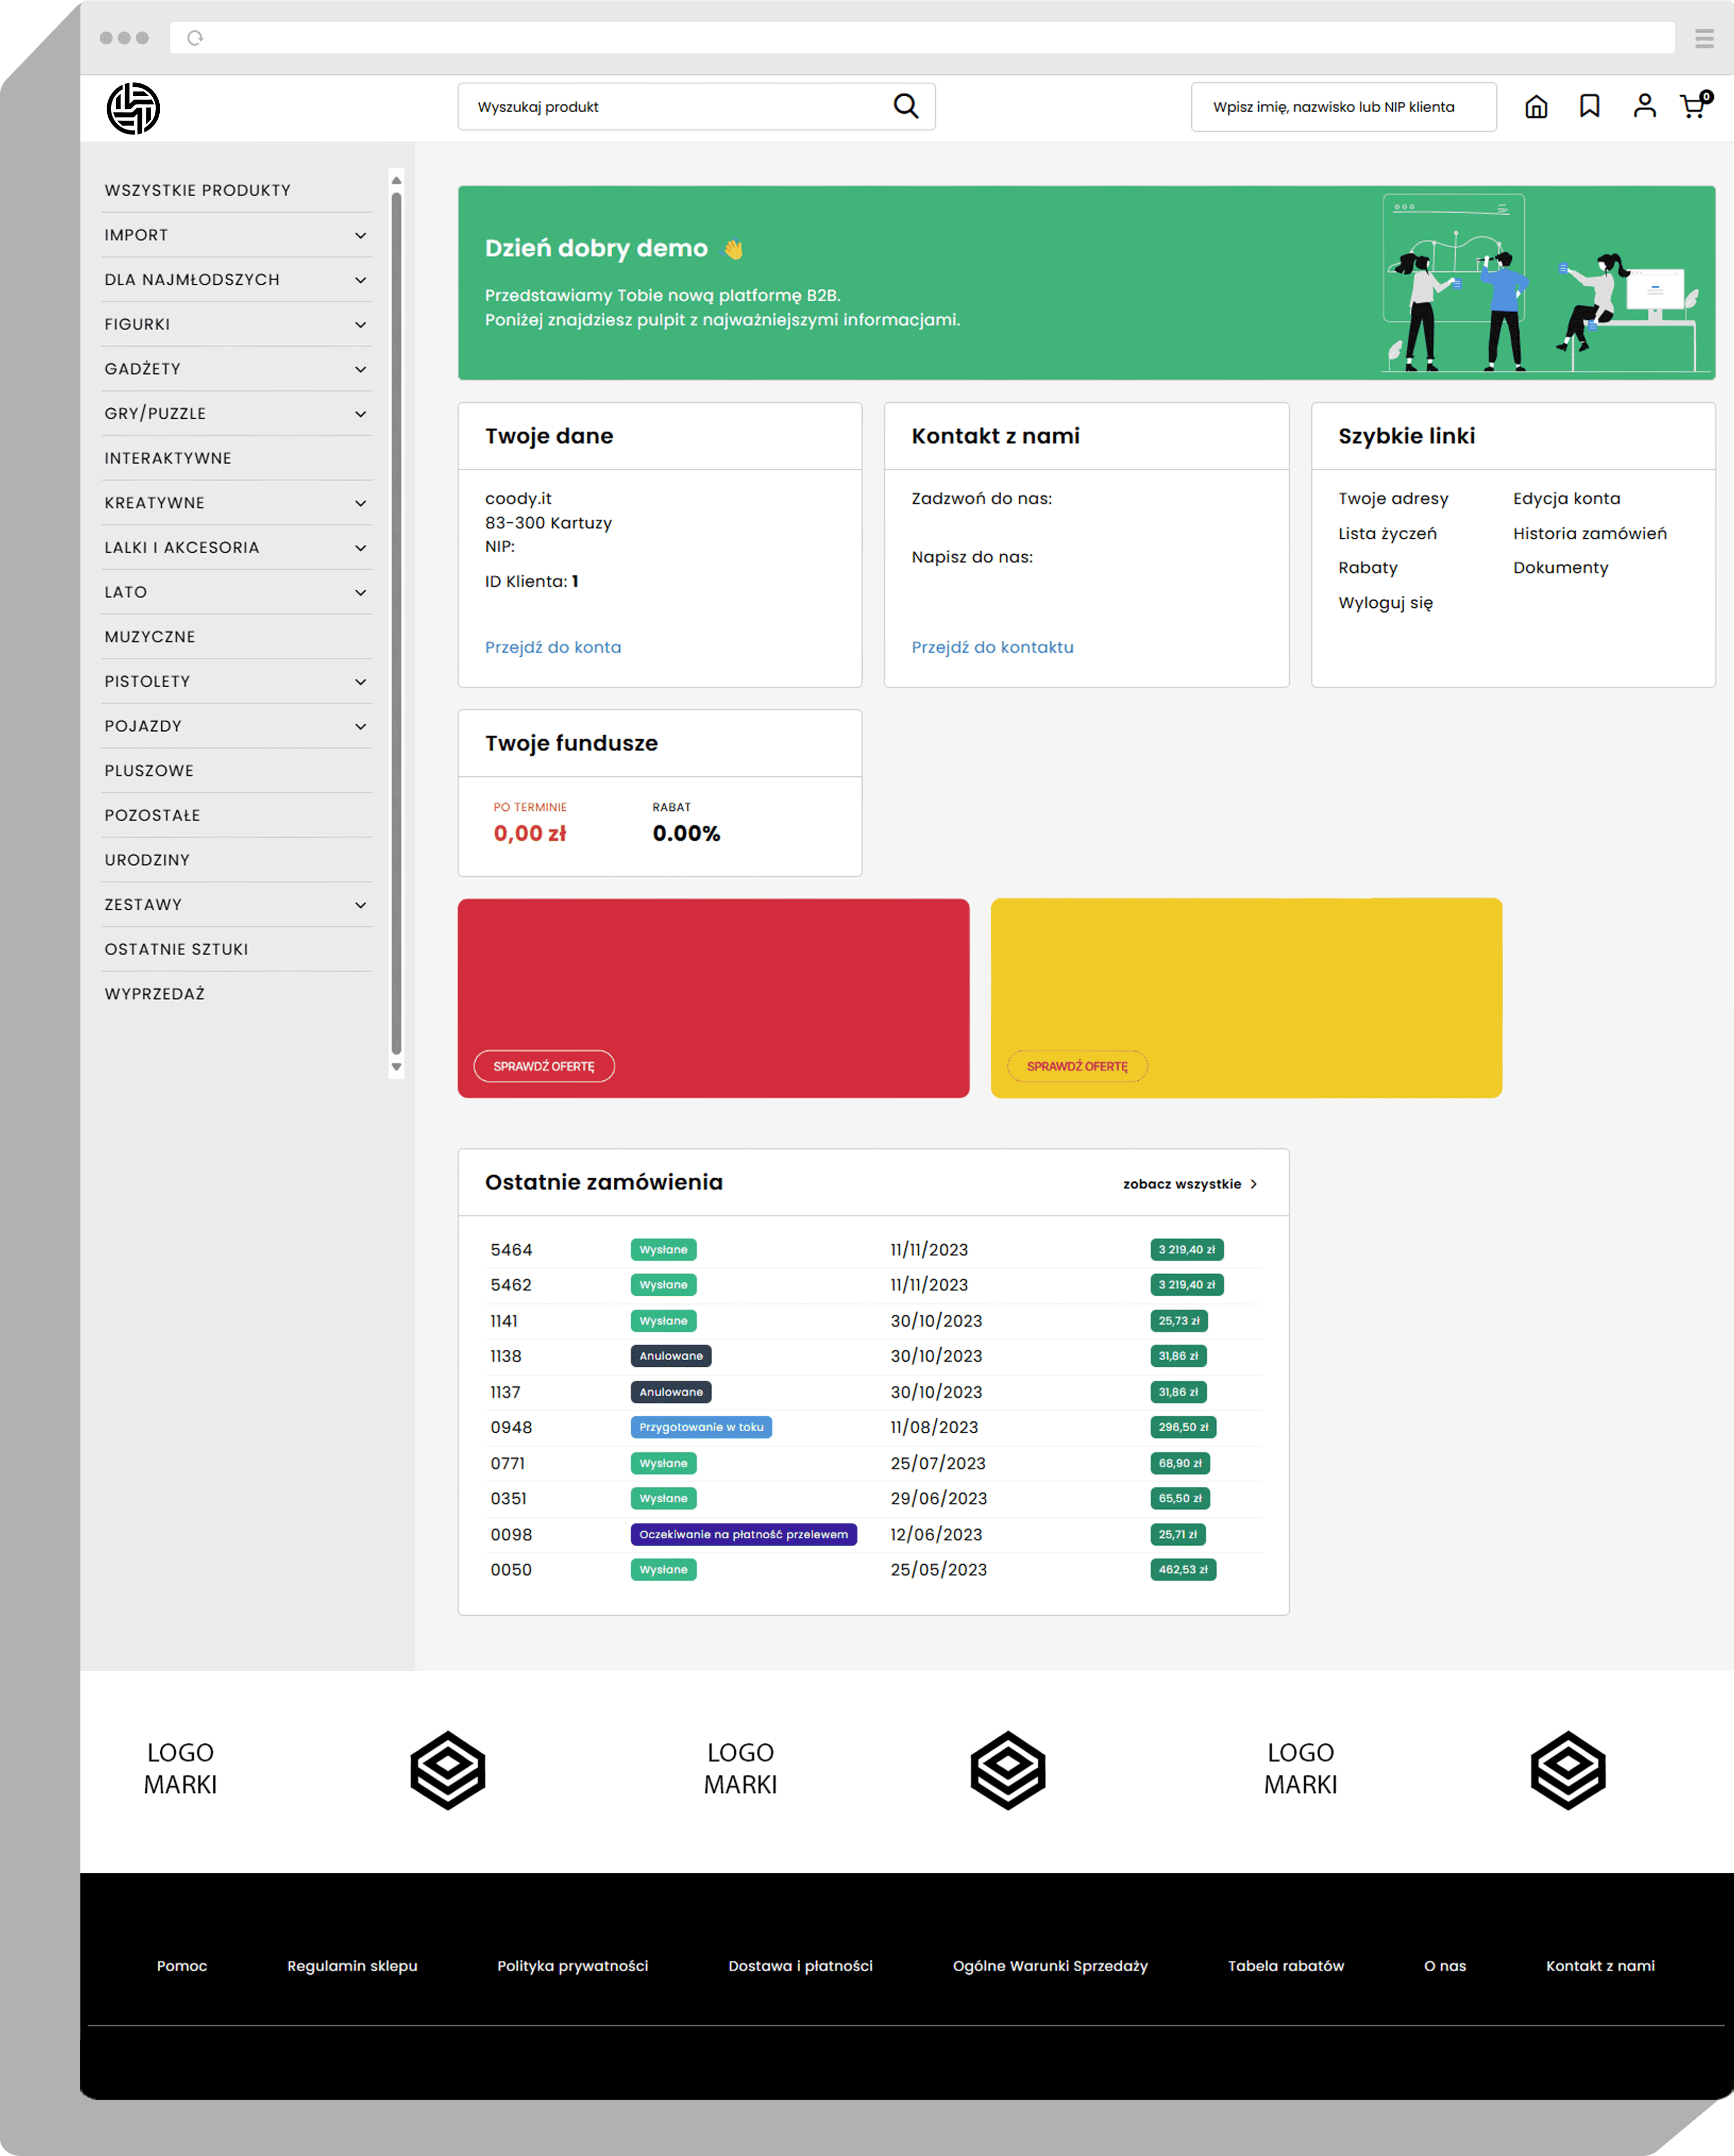The width and height of the screenshot is (1734, 2156).
Task: Click the Przejdź do konta link
Action: click(553, 647)
